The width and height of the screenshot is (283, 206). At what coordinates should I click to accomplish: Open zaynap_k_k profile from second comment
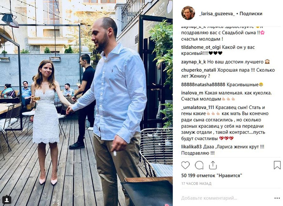pyautogui.click(x=193, y=62)
